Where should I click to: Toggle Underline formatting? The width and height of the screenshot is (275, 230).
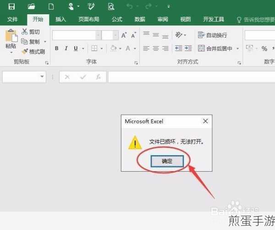(76, 48)
